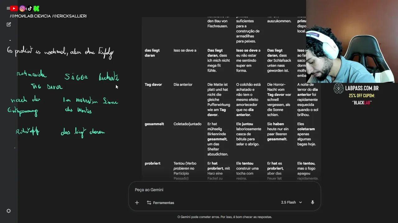
Task: Click the 'mühselig Birkenrinde gesammelt' example
Action: point(219,139)
